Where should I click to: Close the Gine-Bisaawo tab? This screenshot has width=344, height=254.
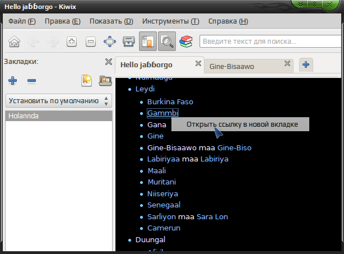coord(287,63)
